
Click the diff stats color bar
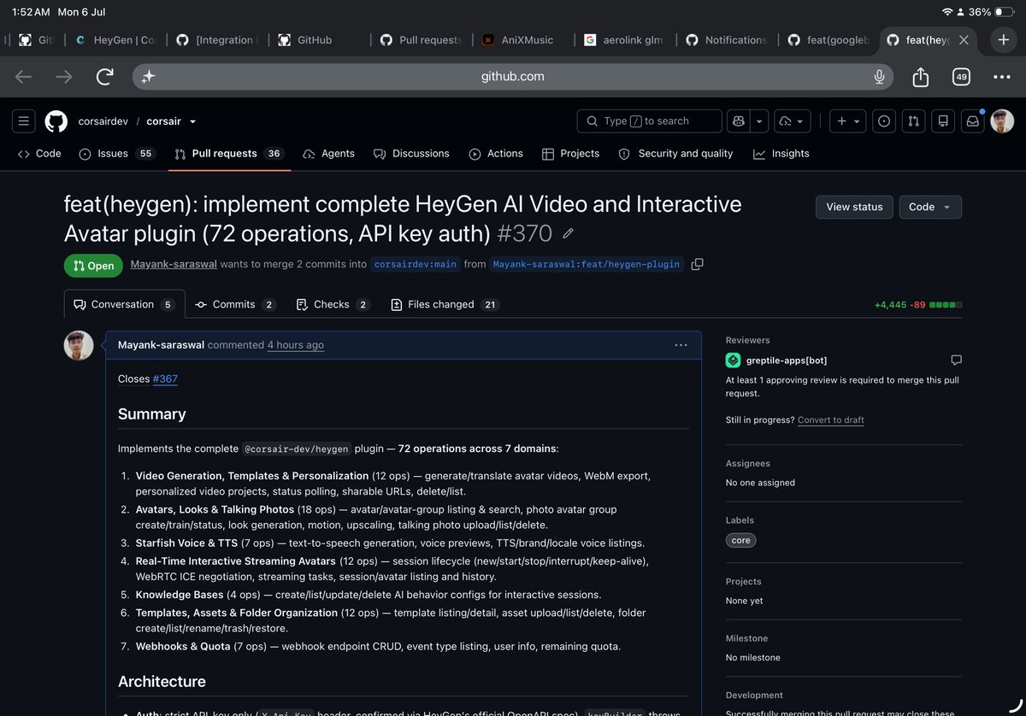(946, 305)
